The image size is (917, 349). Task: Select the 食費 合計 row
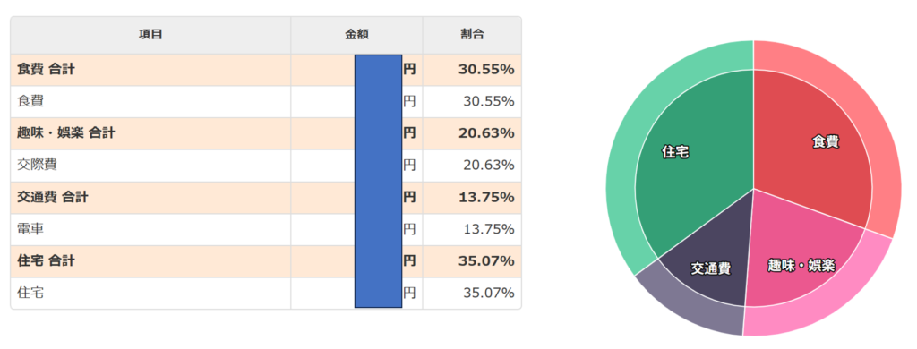[266, 70]
